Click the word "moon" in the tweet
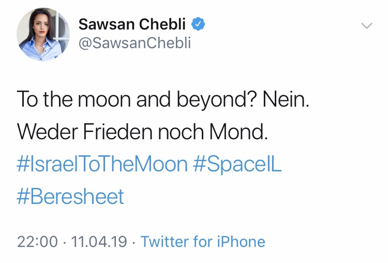 point(106,99)
